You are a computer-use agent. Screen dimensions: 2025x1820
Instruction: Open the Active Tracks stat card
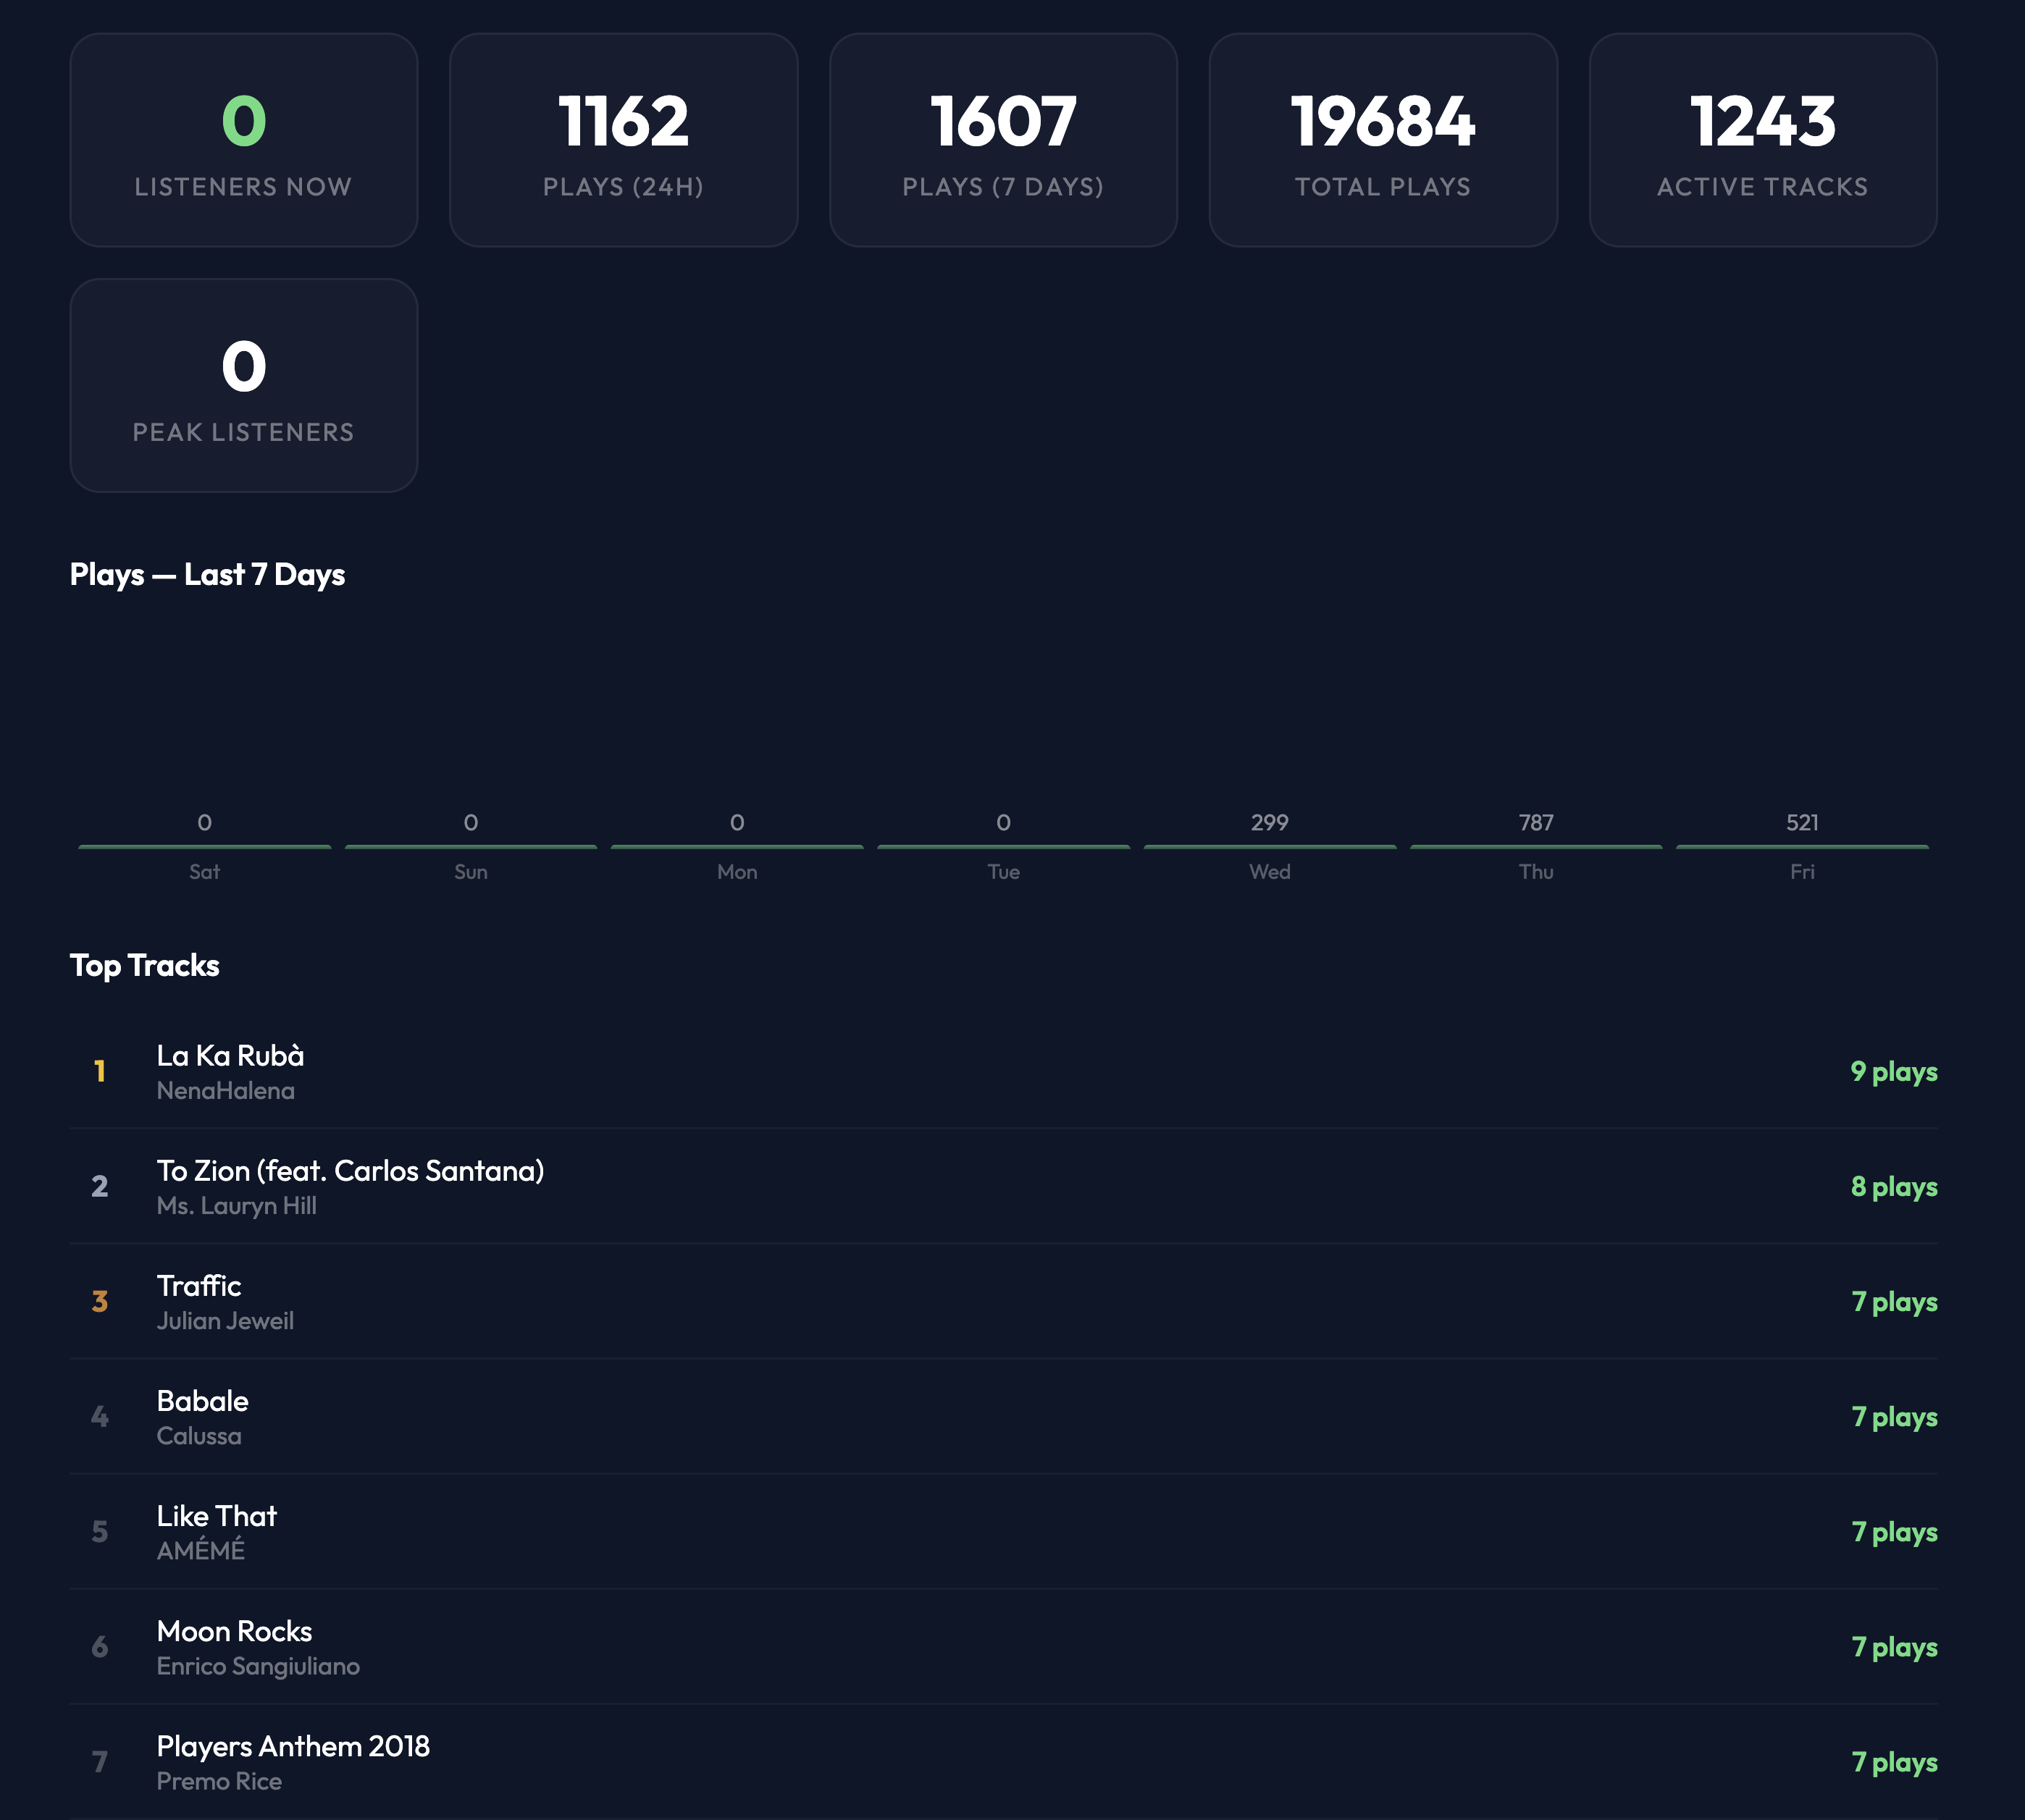pyautogui.click(x=1763, y=140)
